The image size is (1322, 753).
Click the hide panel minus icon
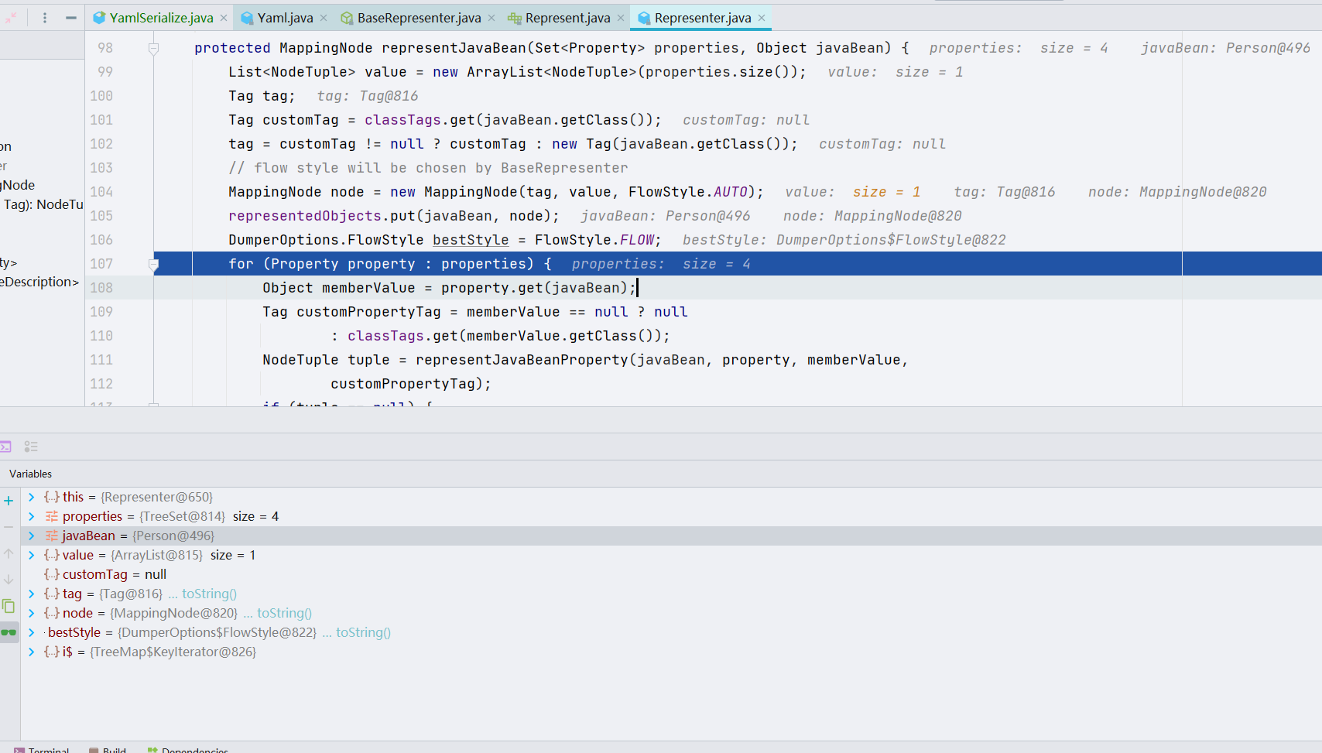click(70, 18)
